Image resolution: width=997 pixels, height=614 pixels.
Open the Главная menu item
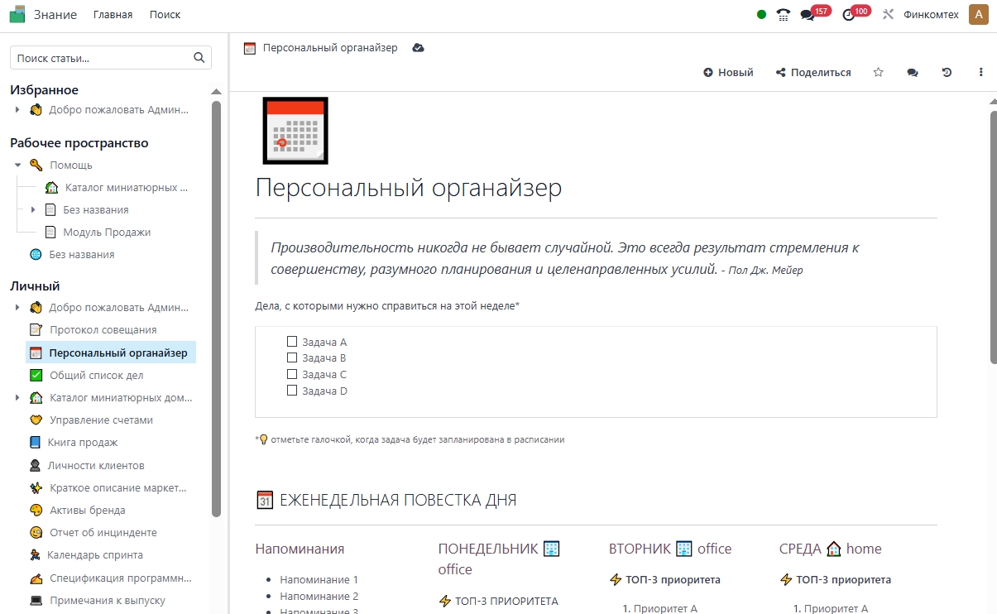[x=113, y=15]
